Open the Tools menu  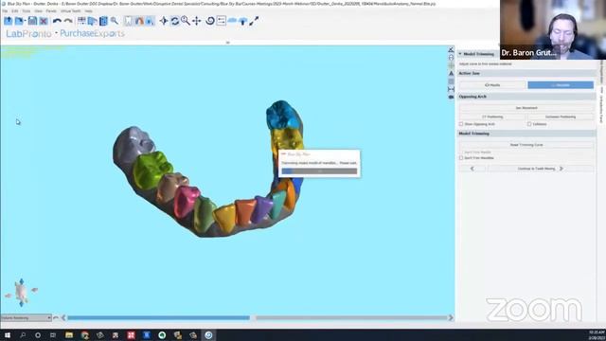[x=26, y=10]
